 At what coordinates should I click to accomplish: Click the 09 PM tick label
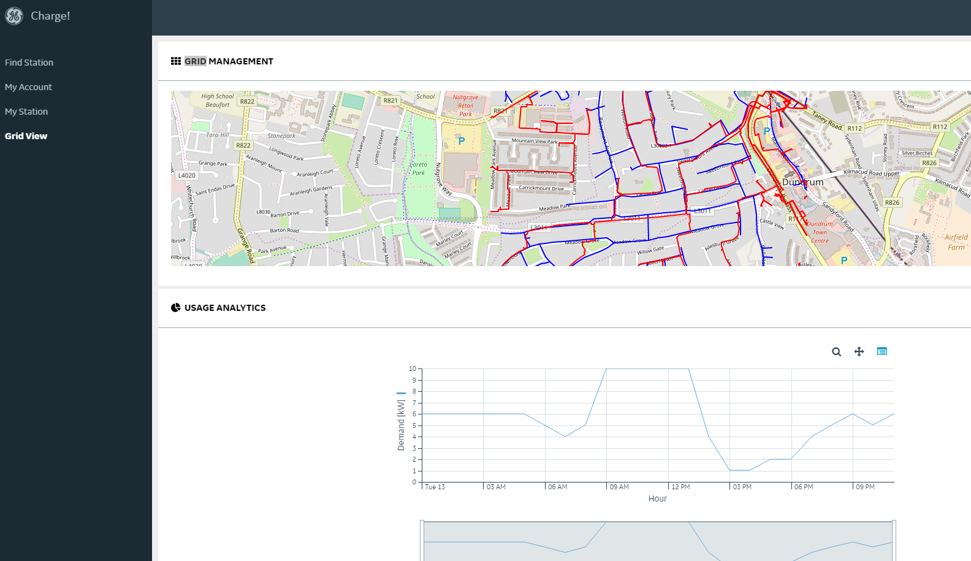pos(866,487)
